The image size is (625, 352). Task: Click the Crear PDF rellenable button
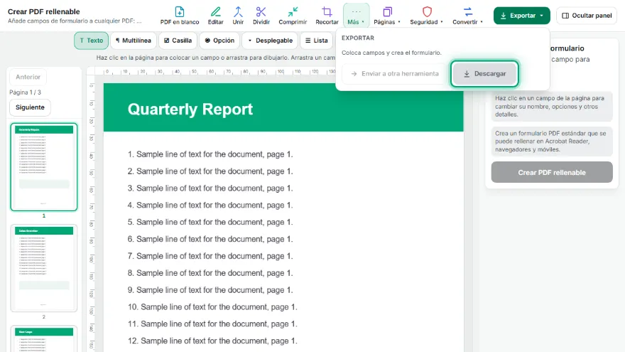pyautogui.click(x=552, y=172)
